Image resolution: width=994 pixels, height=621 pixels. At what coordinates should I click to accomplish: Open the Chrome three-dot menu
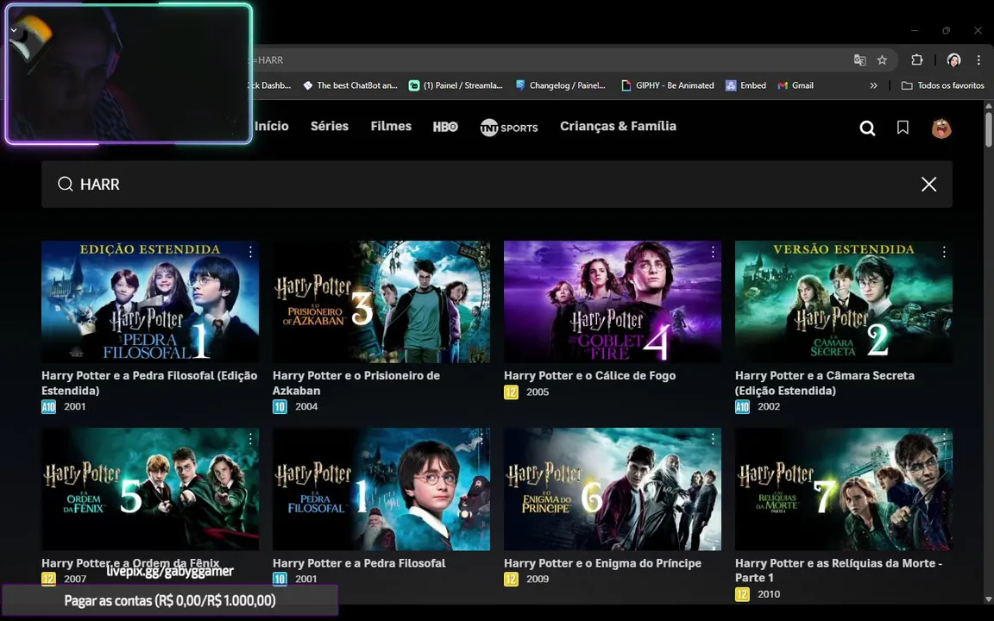[x=978, y=60]
